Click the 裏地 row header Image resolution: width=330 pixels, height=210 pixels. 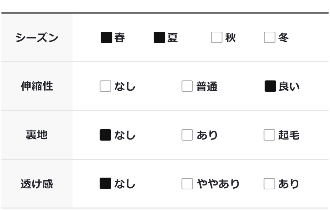click(x=37, y=135)
